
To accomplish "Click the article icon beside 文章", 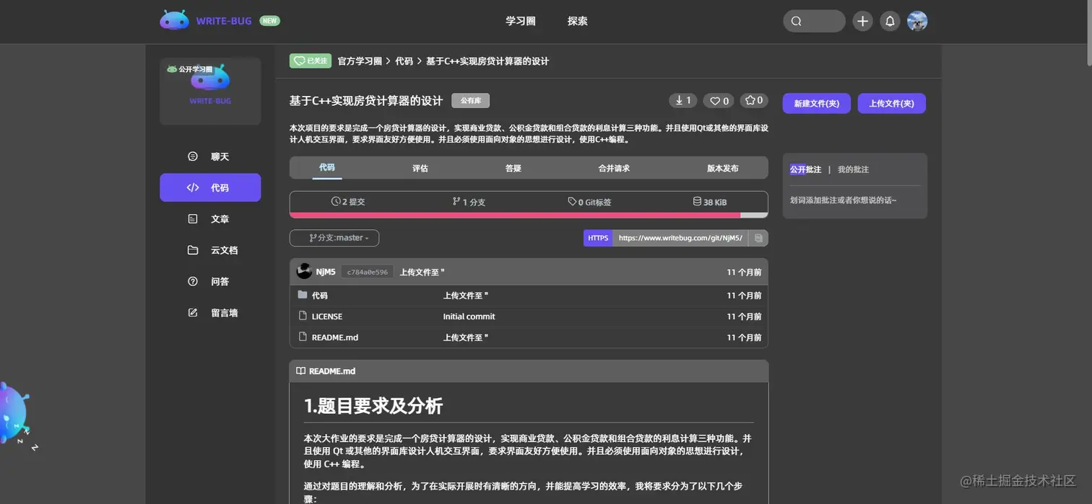I will pyautogui.click(x=193, y=219).
